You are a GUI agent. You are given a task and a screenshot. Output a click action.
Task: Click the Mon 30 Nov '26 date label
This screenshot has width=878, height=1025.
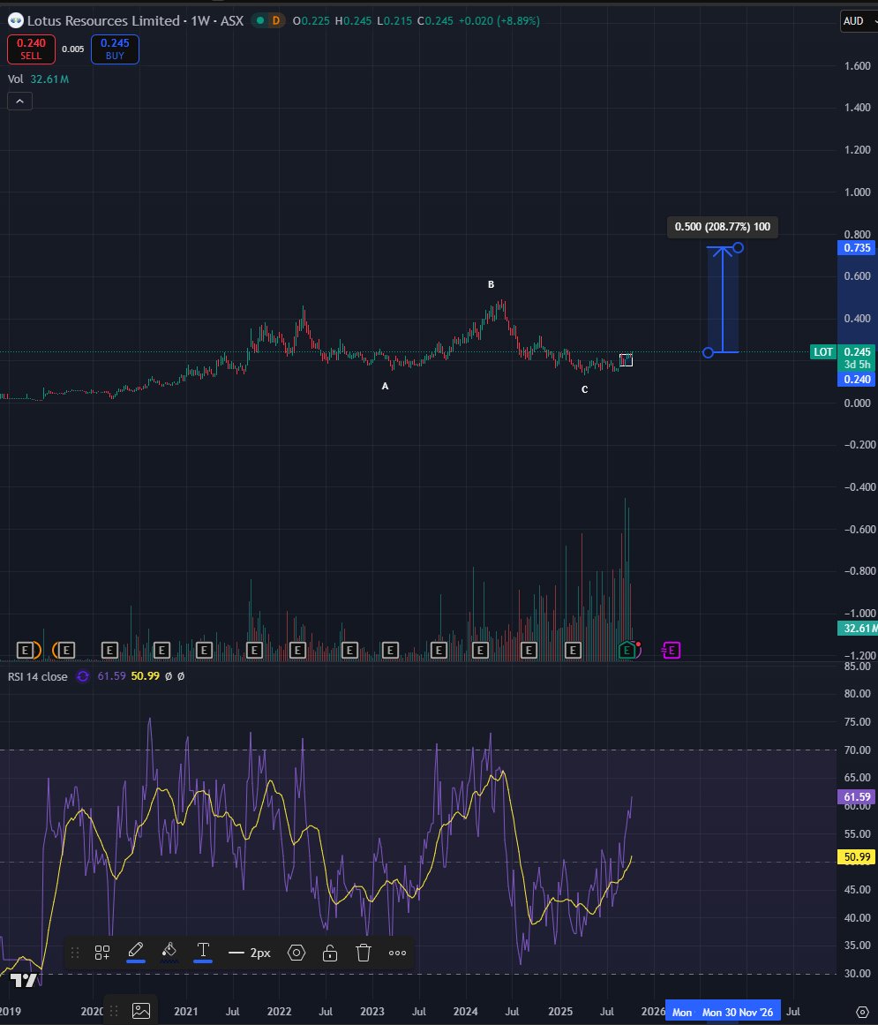click(x=738, y=1012)
